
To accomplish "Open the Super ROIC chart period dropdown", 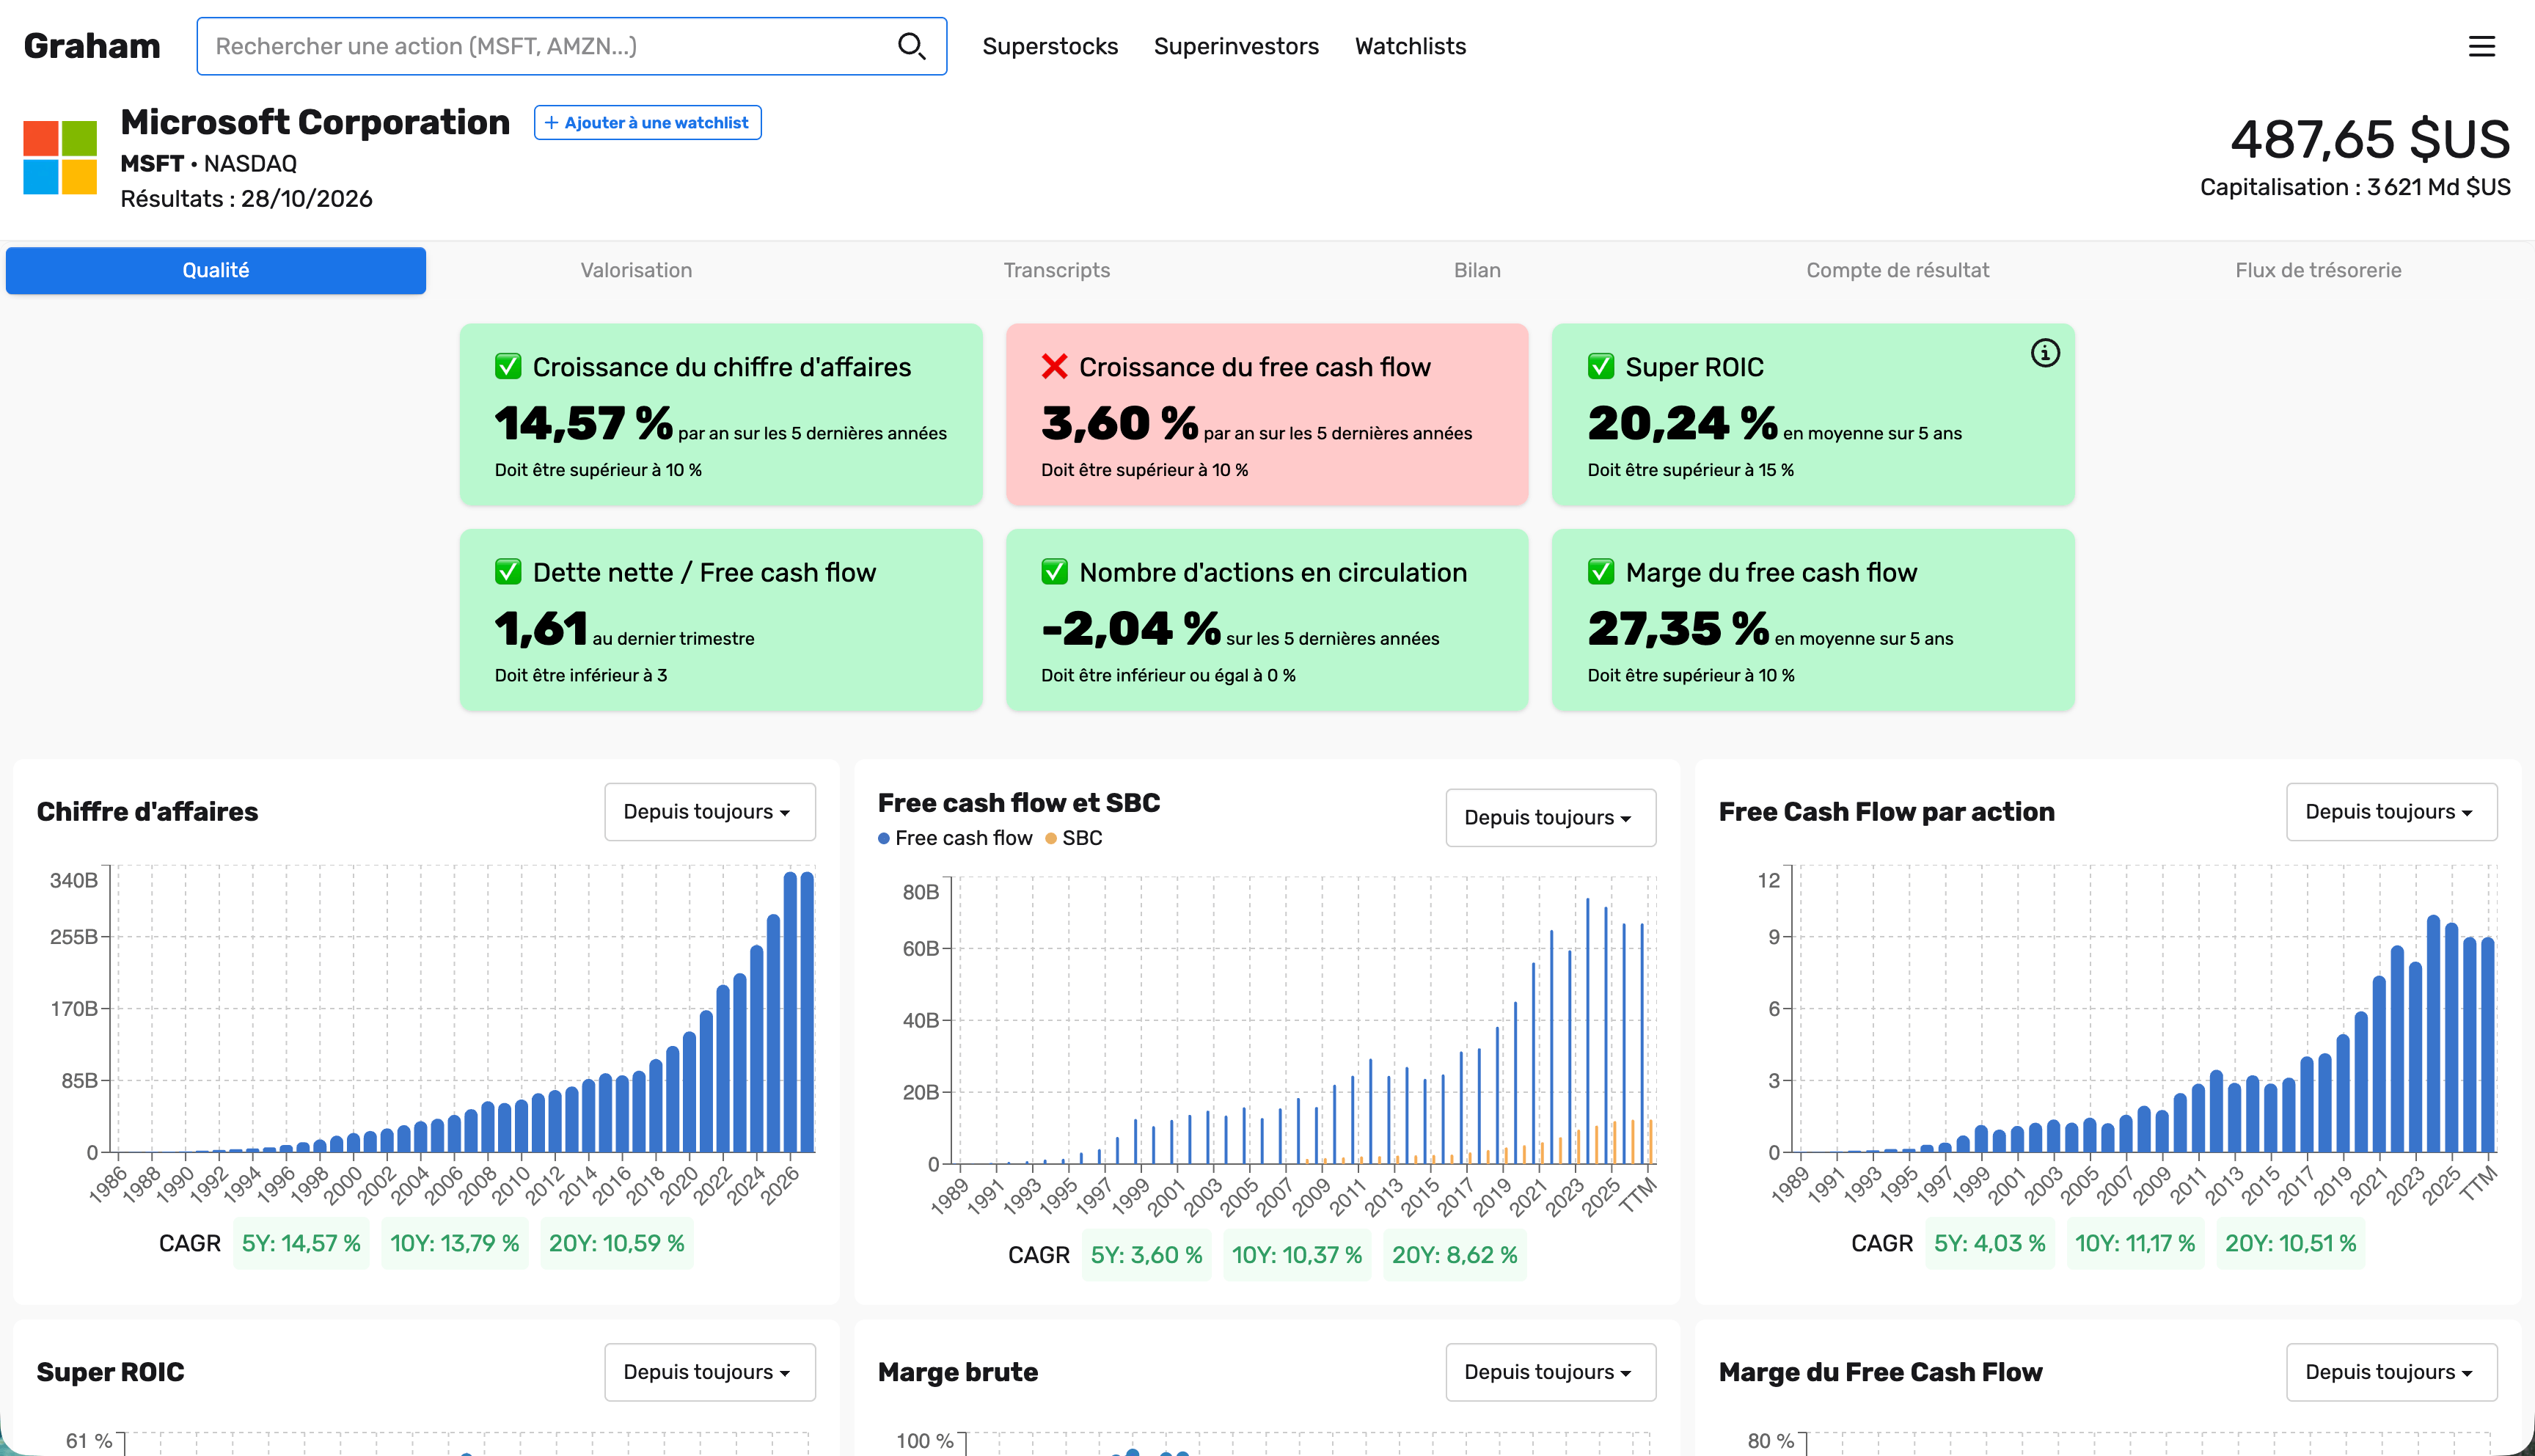I will (710, 1372).
